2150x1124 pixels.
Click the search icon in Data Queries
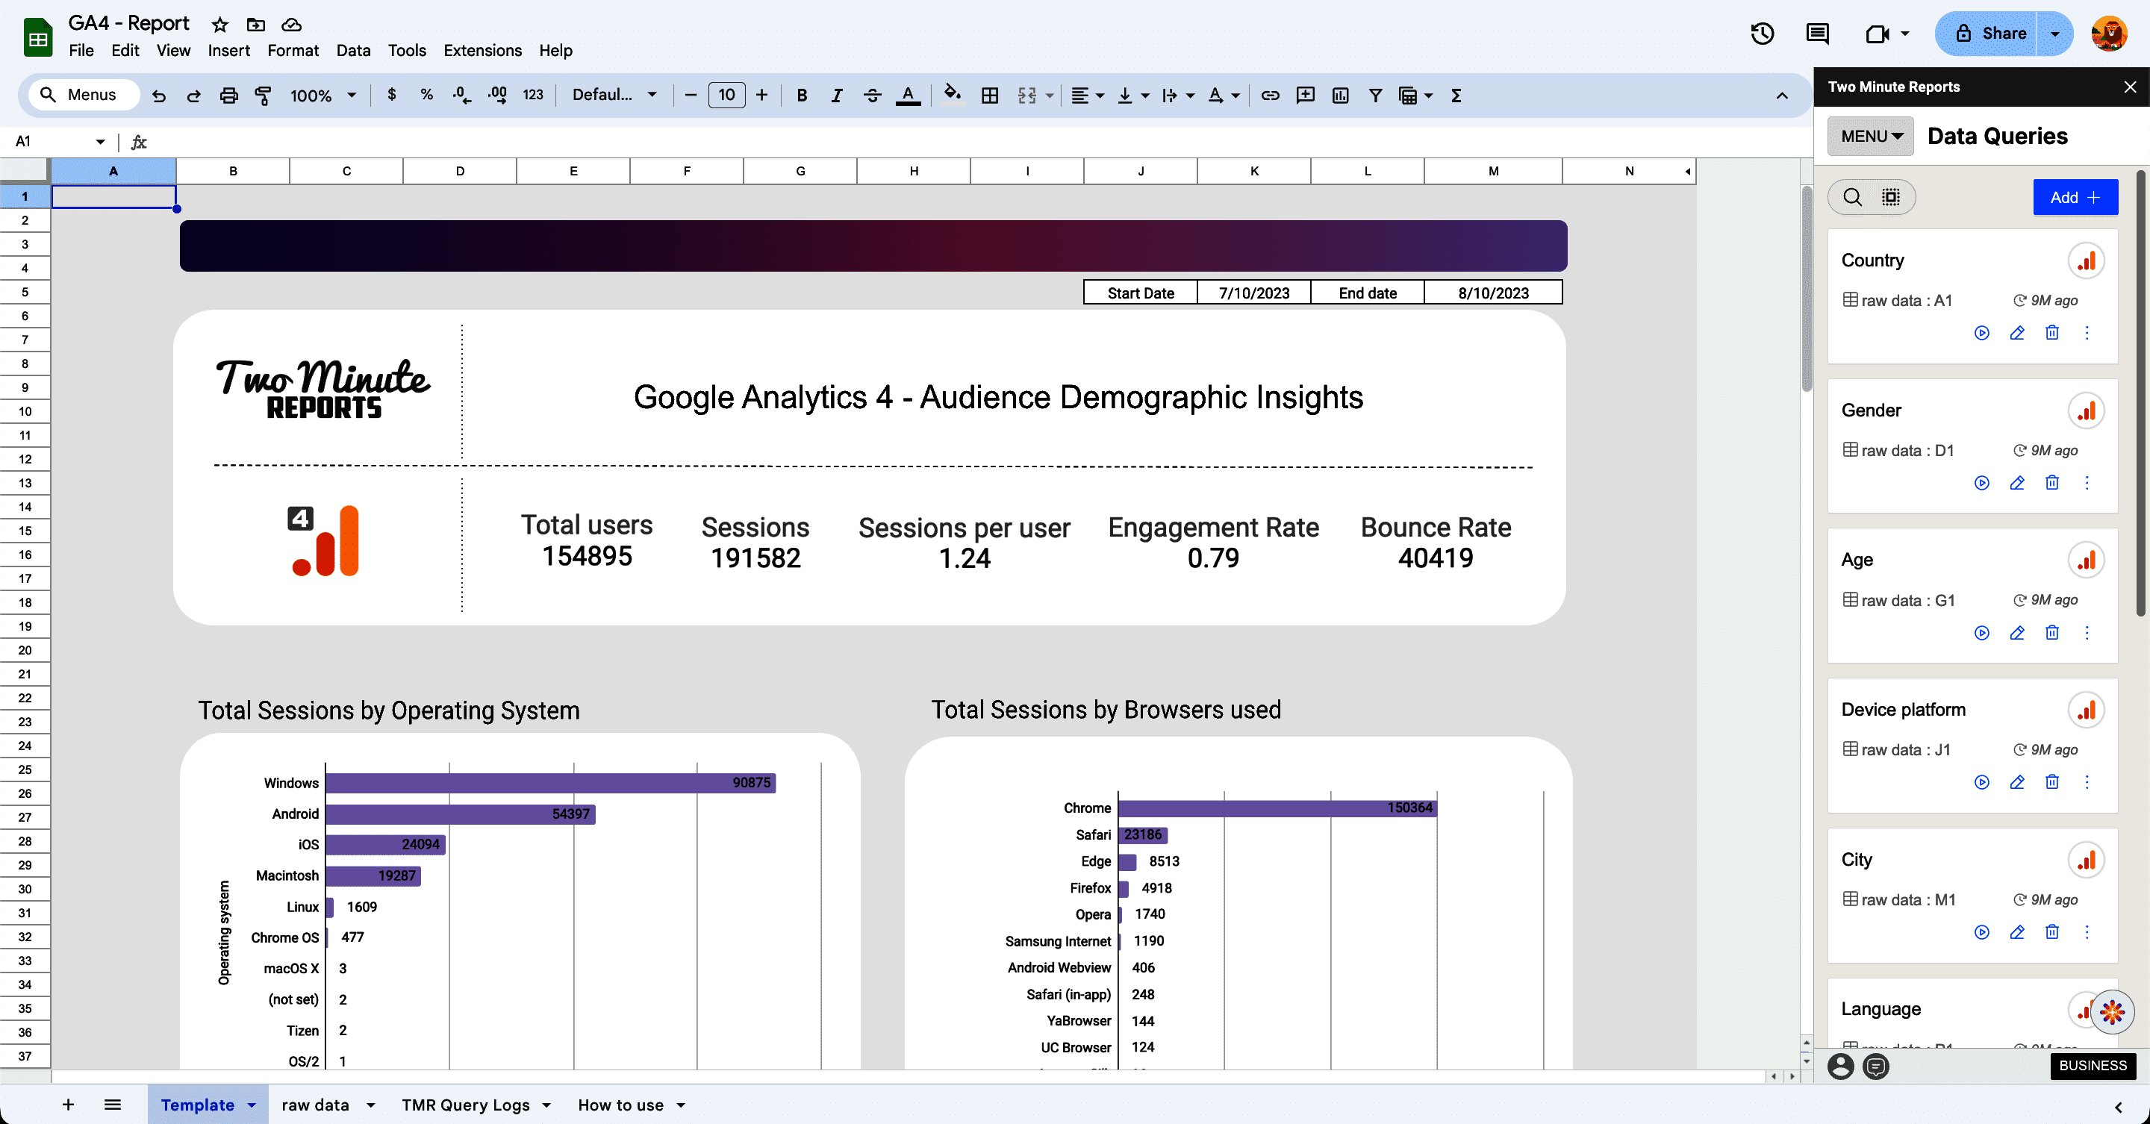[1852, 197]
